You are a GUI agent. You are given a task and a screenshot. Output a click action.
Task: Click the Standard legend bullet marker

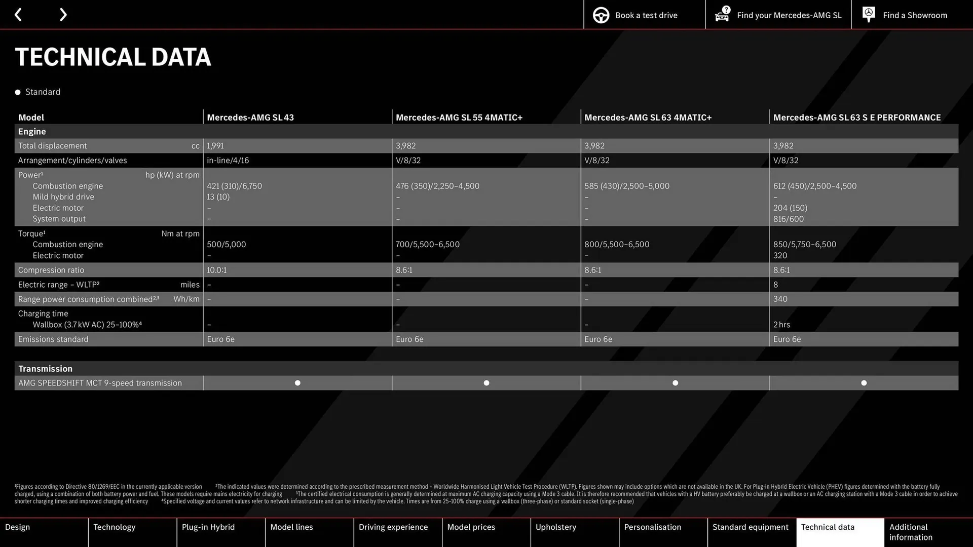click(x=18, y=92)
